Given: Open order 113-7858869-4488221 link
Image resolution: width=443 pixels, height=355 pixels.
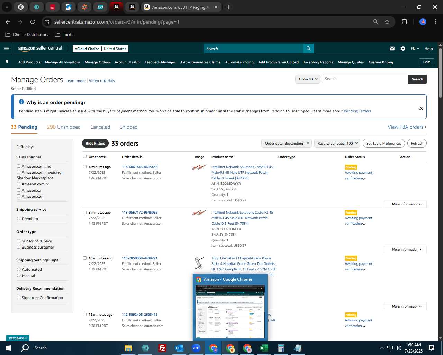Looking at the screenshot, I should point(139,258).
